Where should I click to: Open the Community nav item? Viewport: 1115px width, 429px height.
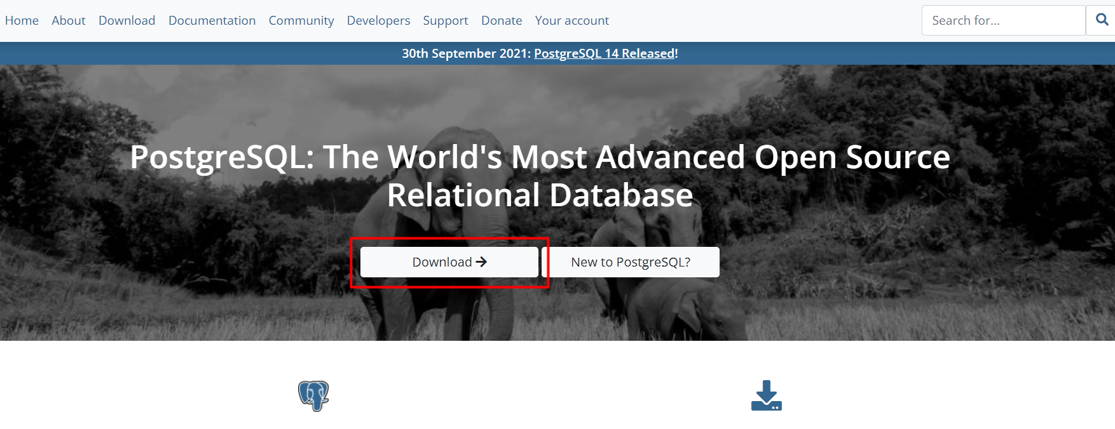tap(301, 20)
